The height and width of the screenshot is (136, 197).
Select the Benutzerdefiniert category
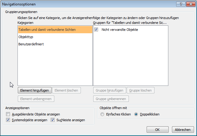click(x=31, y=44)
